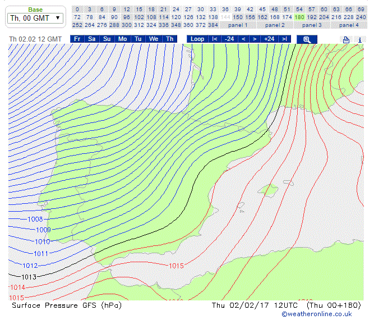Select forecast hour 192
374x324 pixels.
(312, 17)
